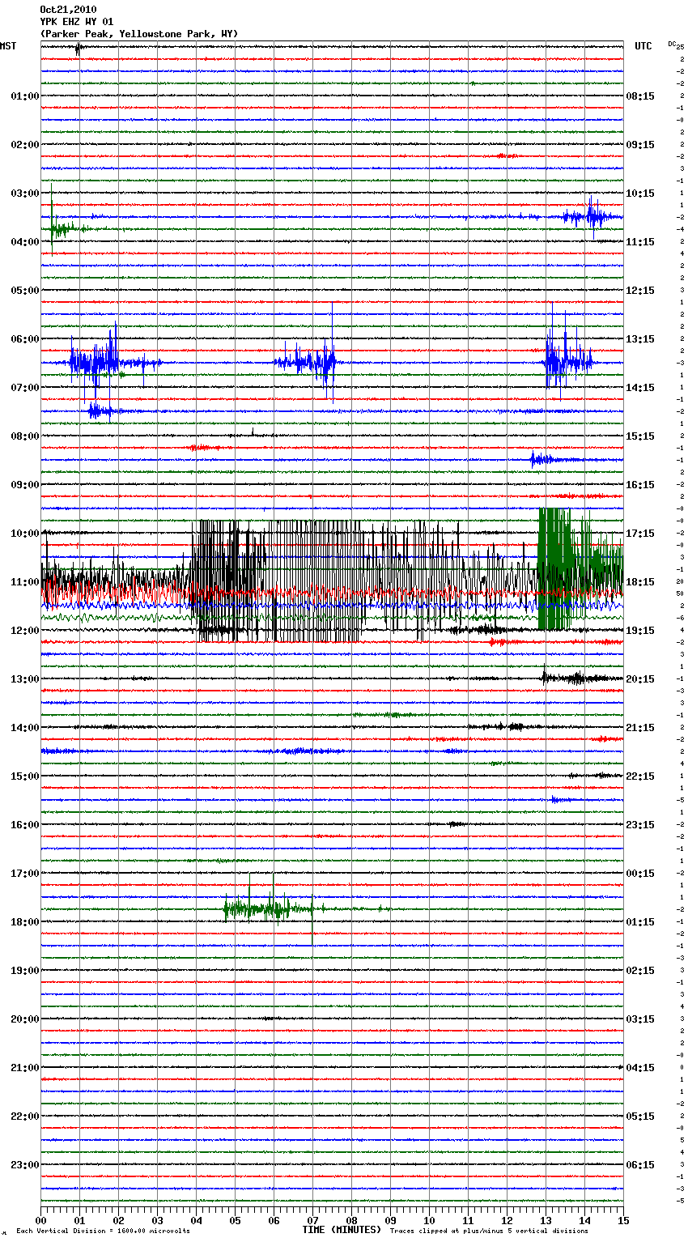Click the bottom x-axis minute label '10'
The image size is (688, 1242).
(429, 1220)
